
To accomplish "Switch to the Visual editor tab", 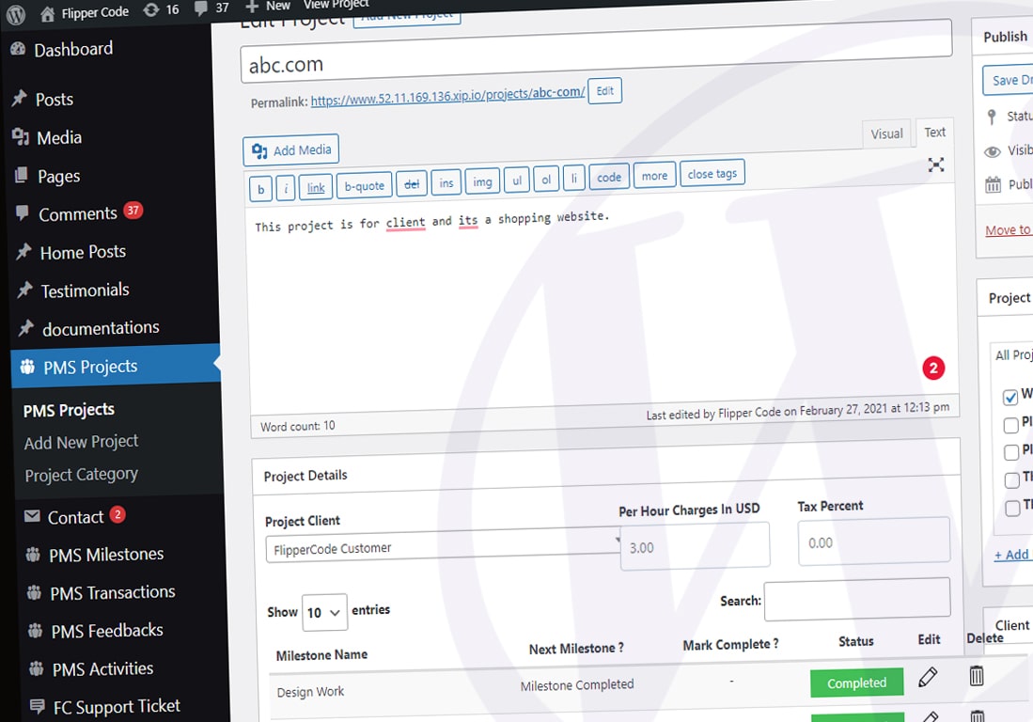I will pos(886,133).
